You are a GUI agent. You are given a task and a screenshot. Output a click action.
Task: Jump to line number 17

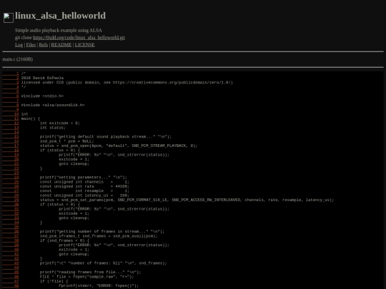(11, 146)
